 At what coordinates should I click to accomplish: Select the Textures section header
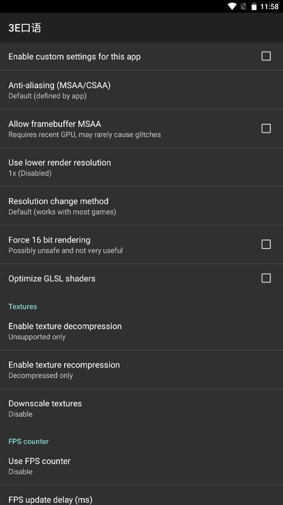pyautogui.click(x=22, y=307)
